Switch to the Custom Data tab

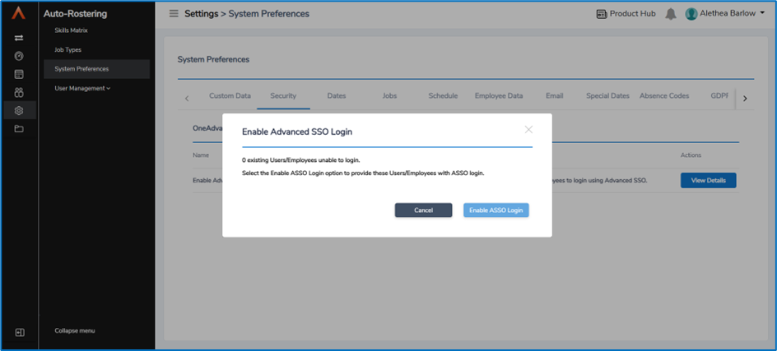click(x=230, y=96)
